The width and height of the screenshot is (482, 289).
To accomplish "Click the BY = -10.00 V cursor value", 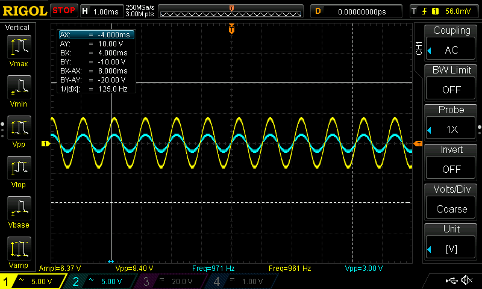I will click(111, 62).
